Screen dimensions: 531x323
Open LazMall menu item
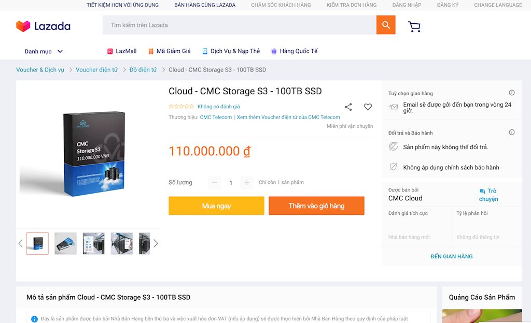[122, 51]
